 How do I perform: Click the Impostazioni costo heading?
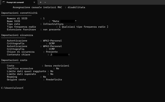point(14,60)
